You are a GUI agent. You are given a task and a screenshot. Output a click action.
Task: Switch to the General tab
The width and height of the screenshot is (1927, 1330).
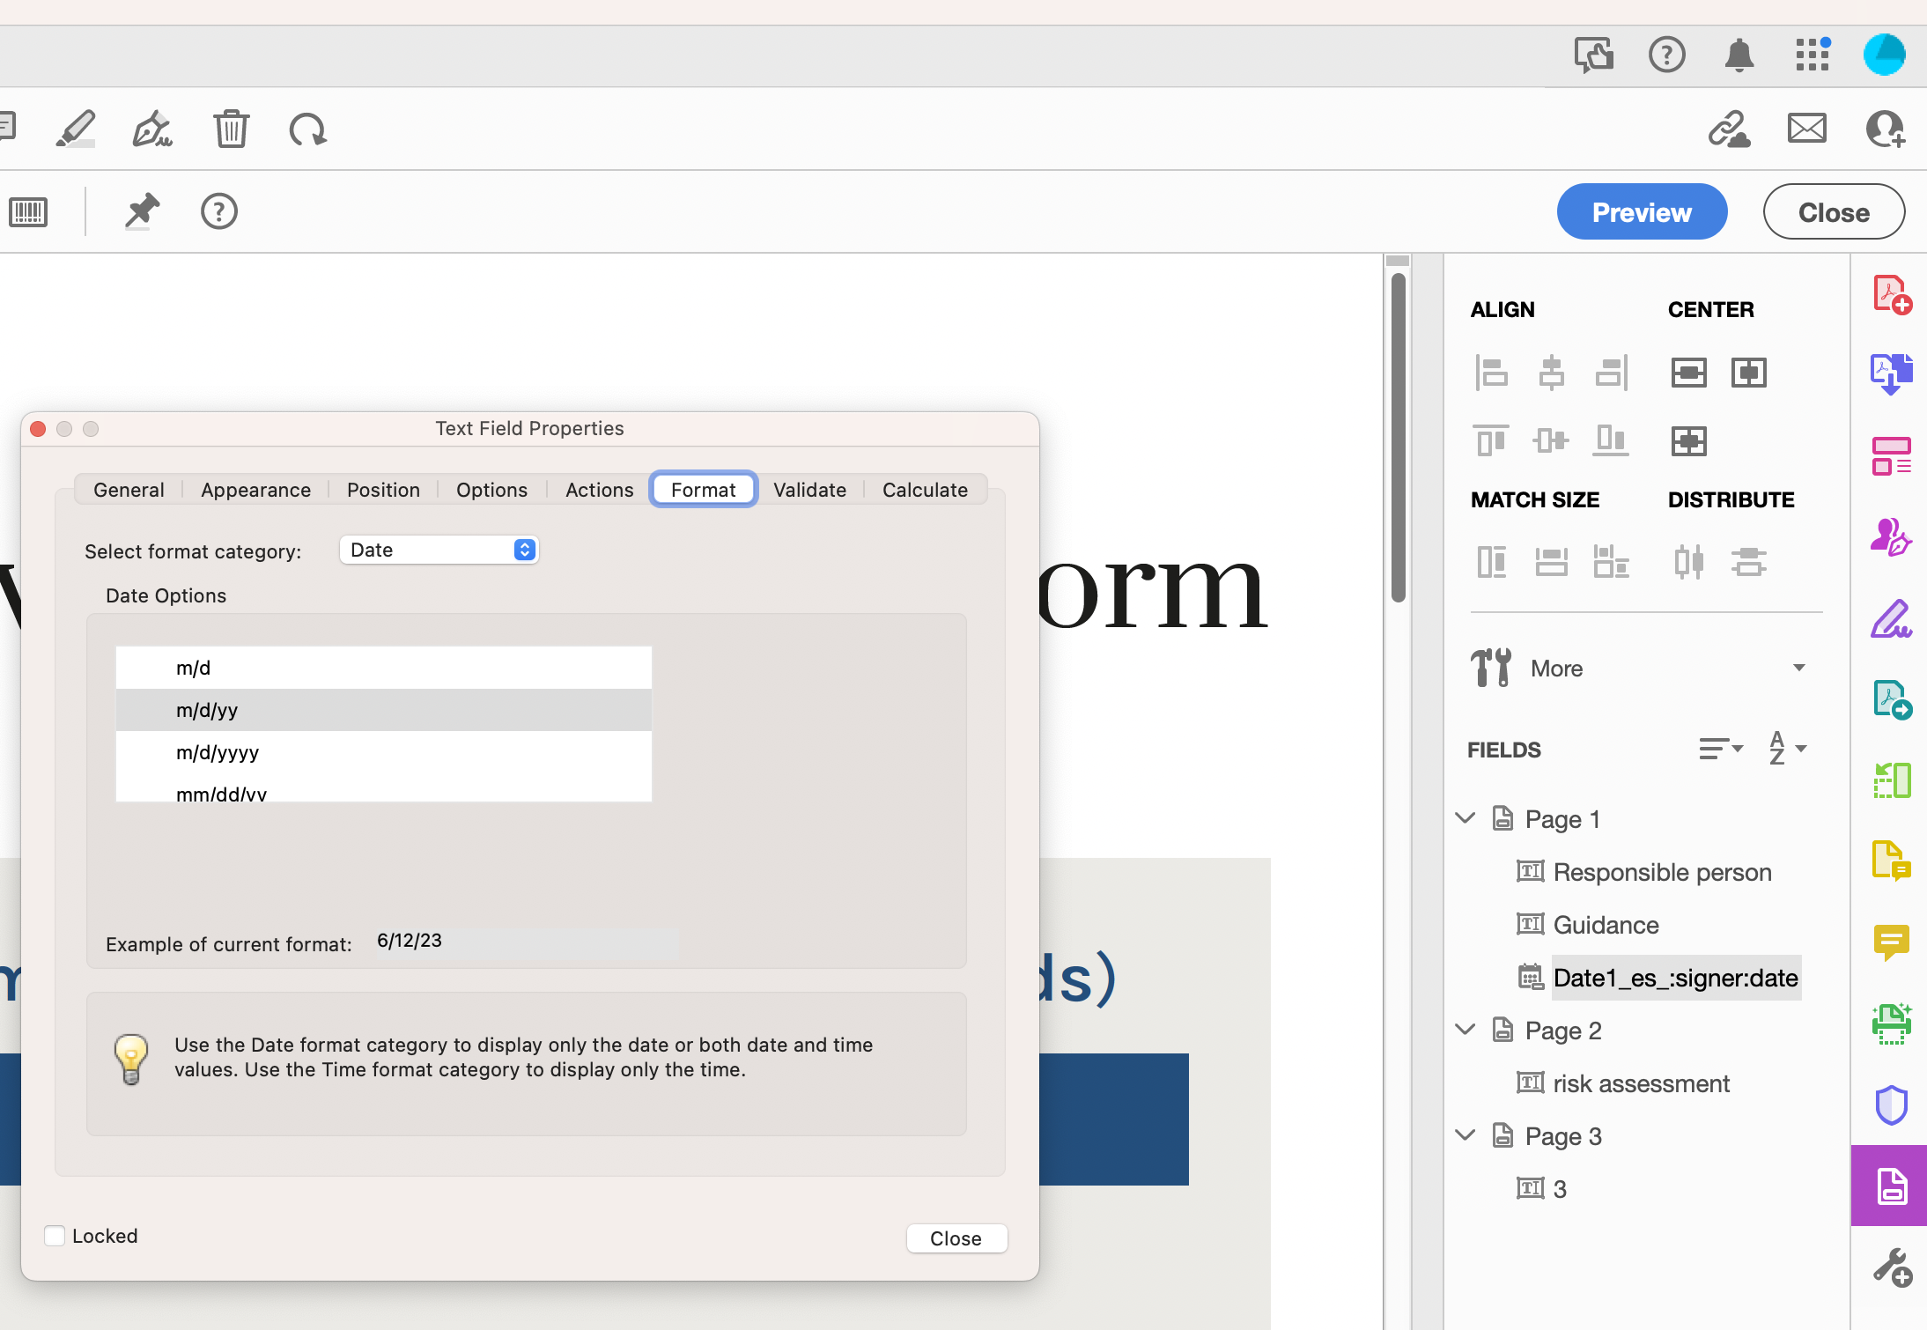coord(129,488)
